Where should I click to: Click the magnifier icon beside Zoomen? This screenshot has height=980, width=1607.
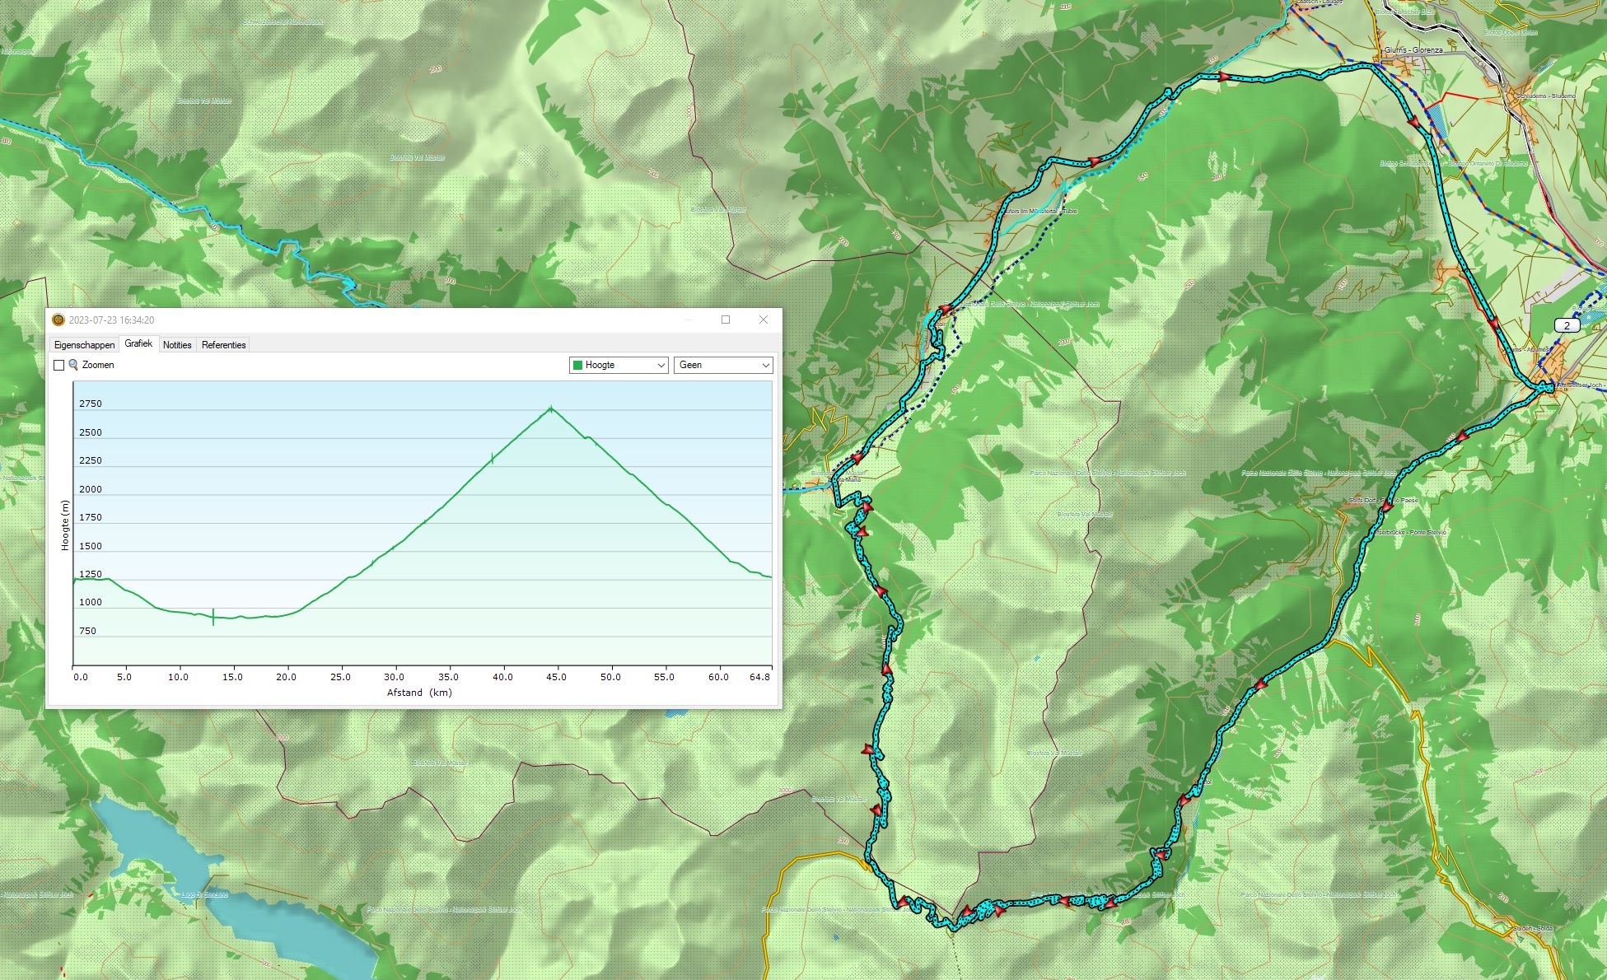pyautogui.click(x=73, y=365)
